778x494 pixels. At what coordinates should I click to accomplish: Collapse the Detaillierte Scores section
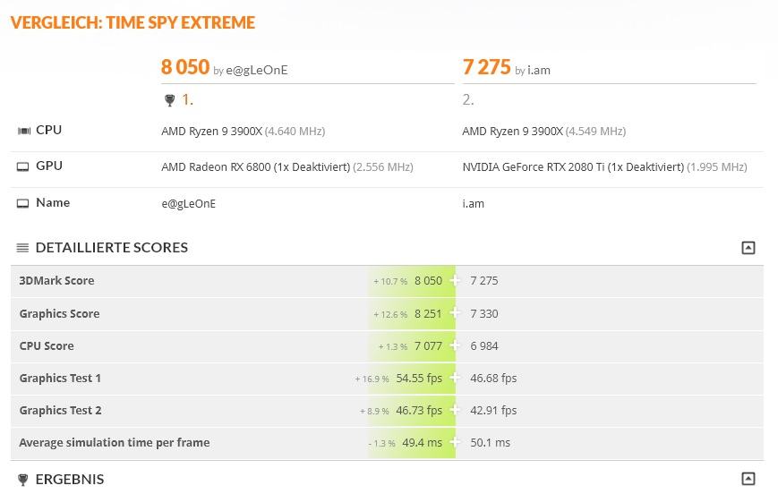[x=748, y=248]
